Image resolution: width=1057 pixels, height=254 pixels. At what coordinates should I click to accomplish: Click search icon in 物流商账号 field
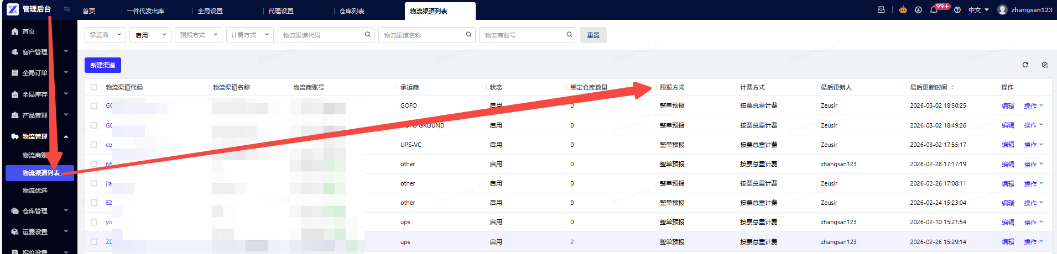click(x=569, y=35)
